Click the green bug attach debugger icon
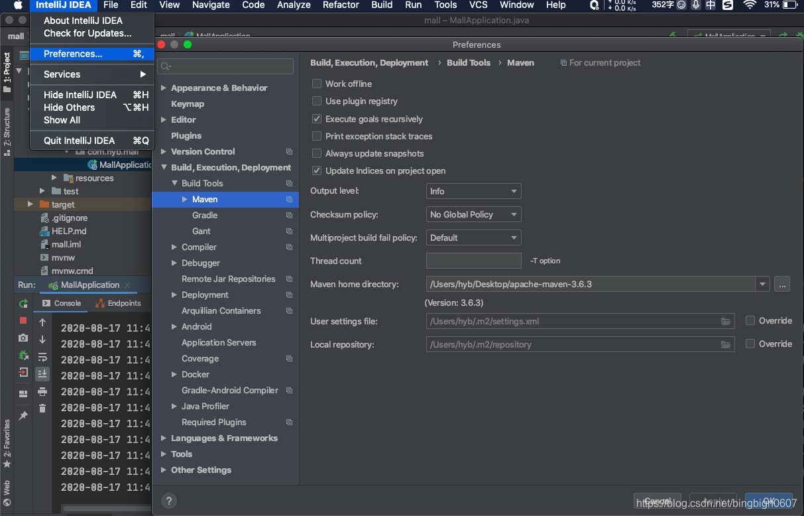The height and width of the screenshot is (516, 804). pyautogui.click(x=23, y=355)
